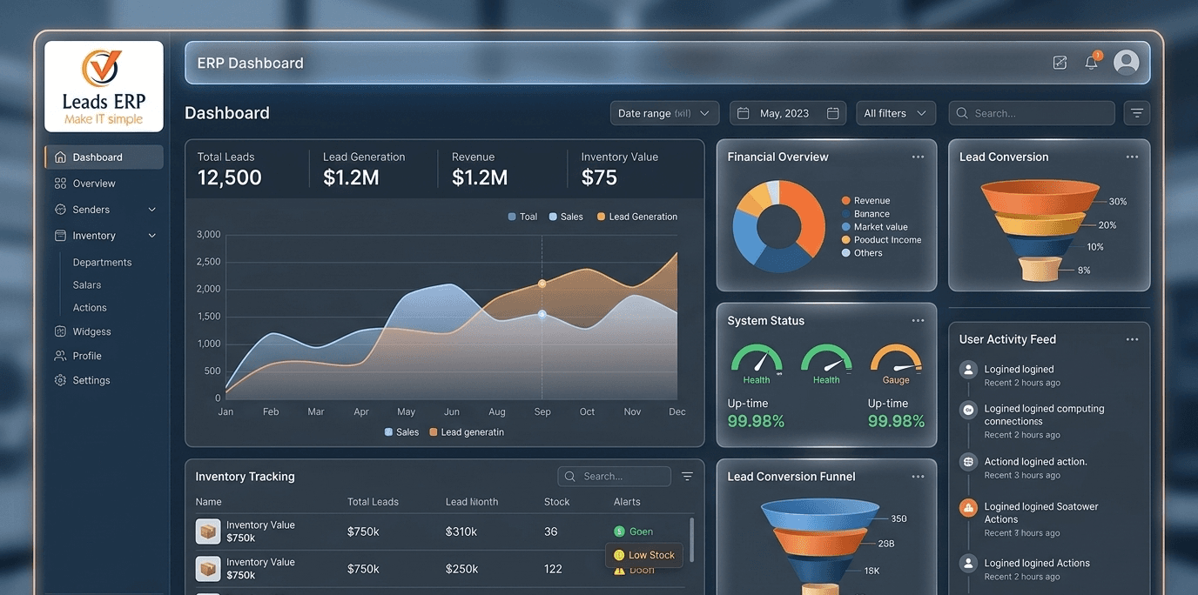This screenshot has height=595, width=1198.
Task: Click the Actiond logined action feed icon
Action: click(968, 462)
